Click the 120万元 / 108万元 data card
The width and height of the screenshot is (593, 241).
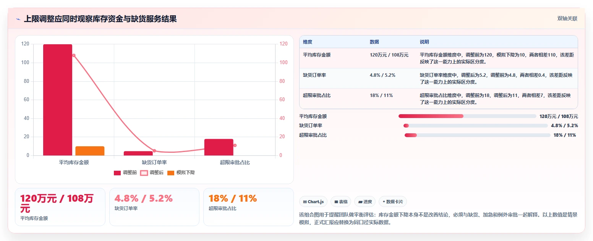(x=60, y=207)
